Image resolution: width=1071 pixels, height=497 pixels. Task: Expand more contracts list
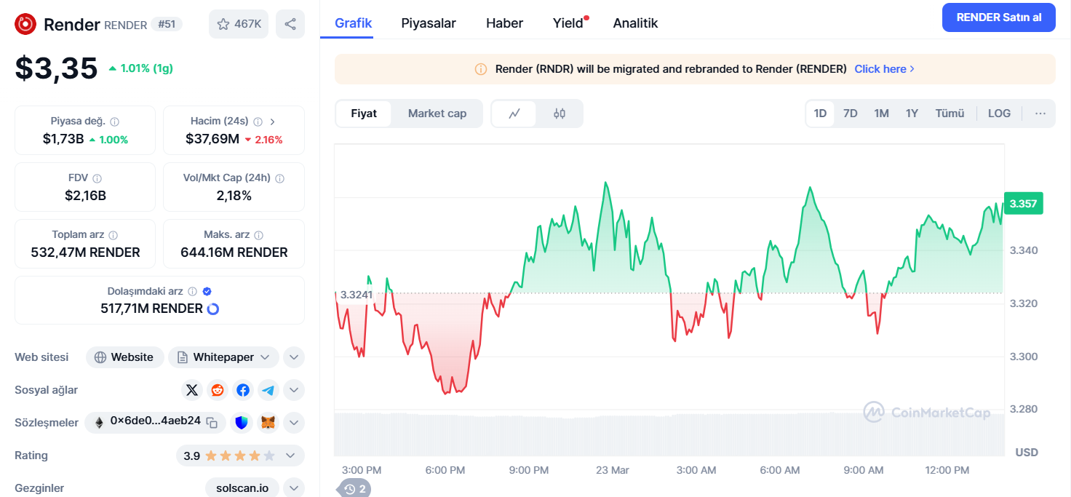(x=293, y=422)
